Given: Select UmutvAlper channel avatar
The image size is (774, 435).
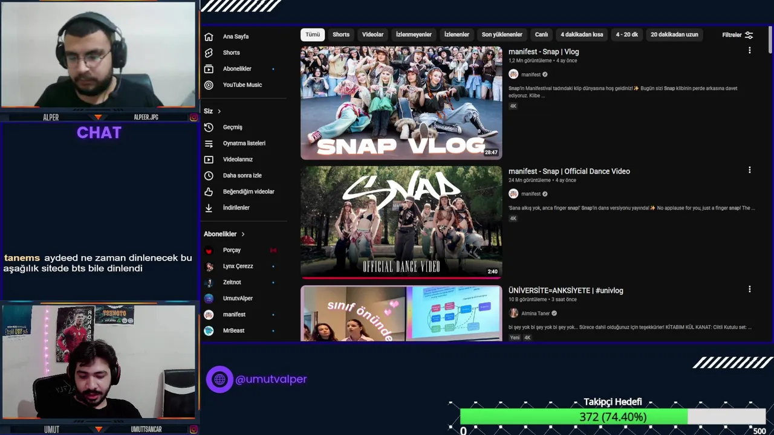Looking at the screenshot, I should pyautogui.click(x=209, y=298).
